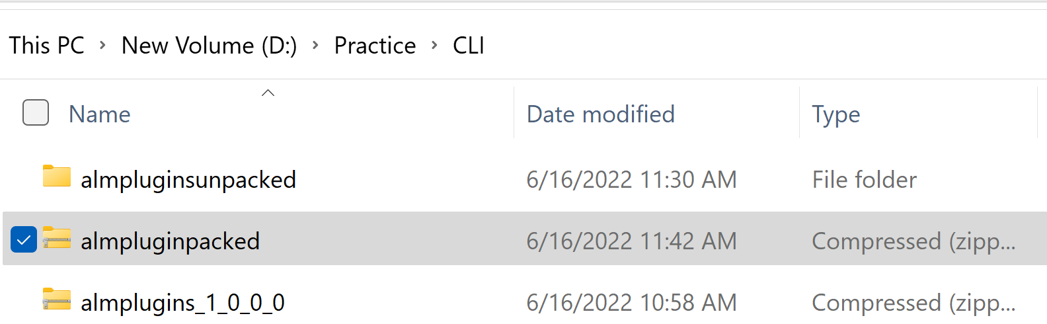Toggle the select-all checkbox beside Name

(x=36, y=112)
